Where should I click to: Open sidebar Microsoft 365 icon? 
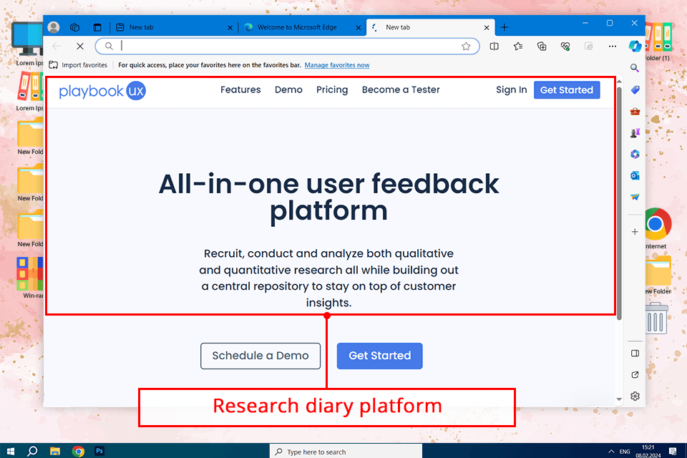pos(635,154)
